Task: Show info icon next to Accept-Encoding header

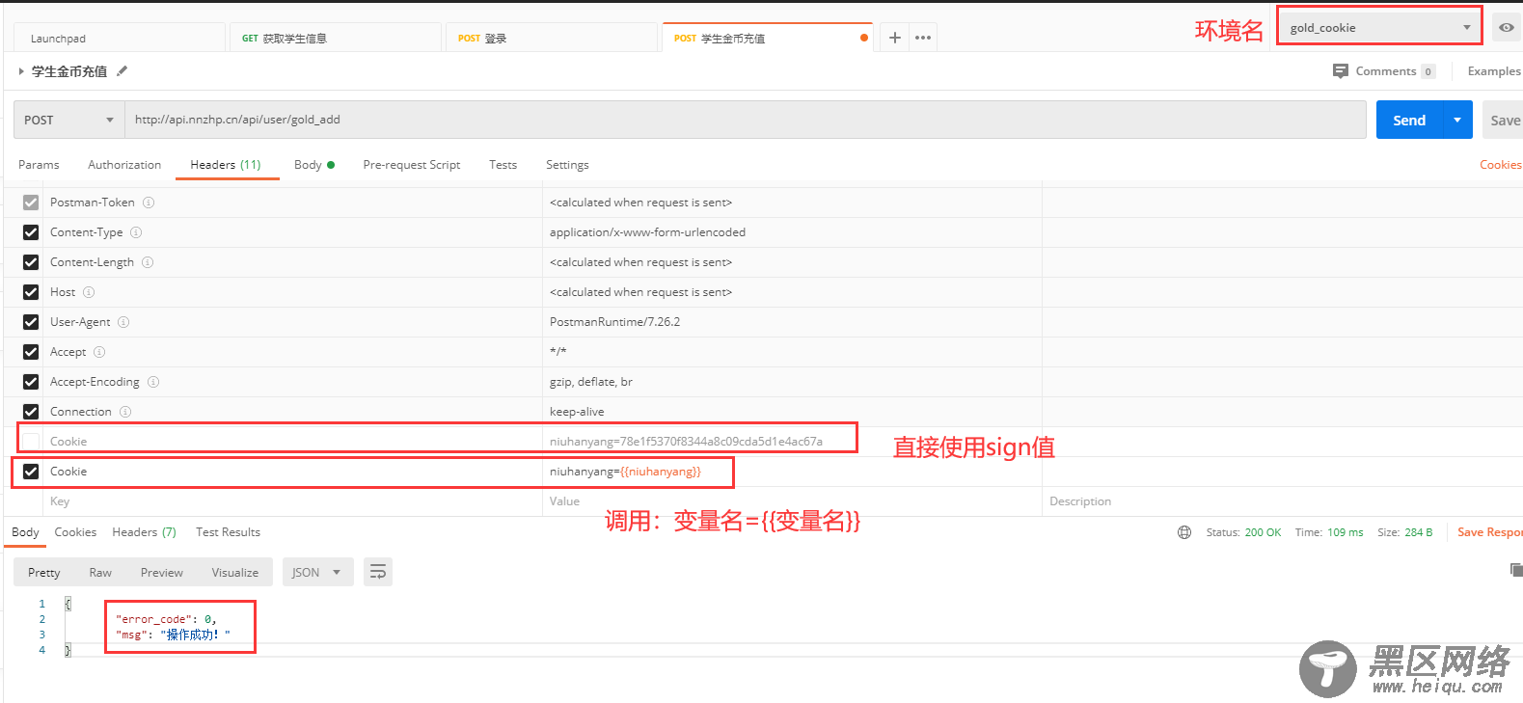Action: pyautogui.click(x=153, y=382)
